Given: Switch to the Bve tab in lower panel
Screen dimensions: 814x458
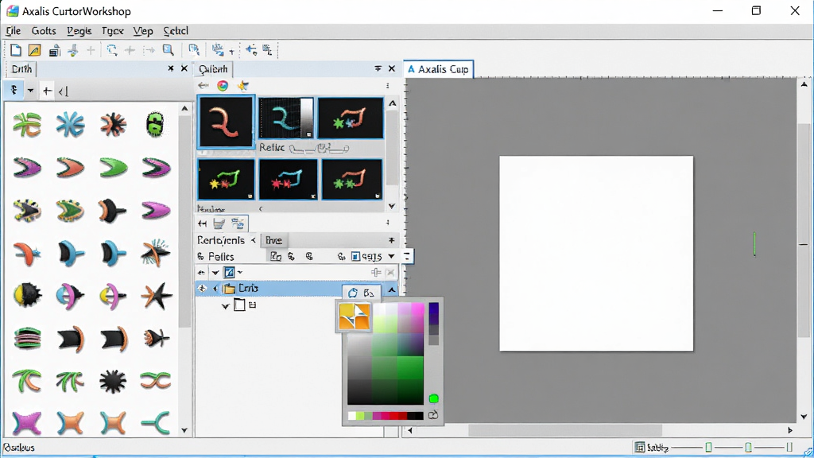Looking at the screenshot, I should click(273, 240).
